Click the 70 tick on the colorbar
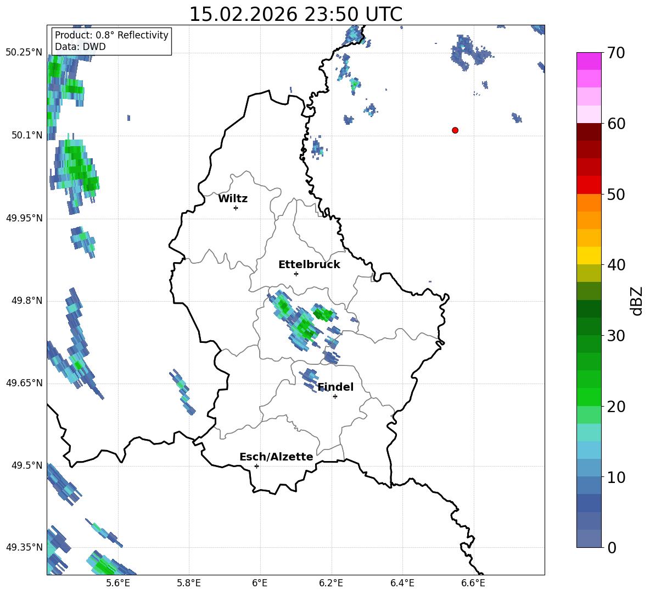The height and width of the screenshot is (594, 650). tap(615, 53)
